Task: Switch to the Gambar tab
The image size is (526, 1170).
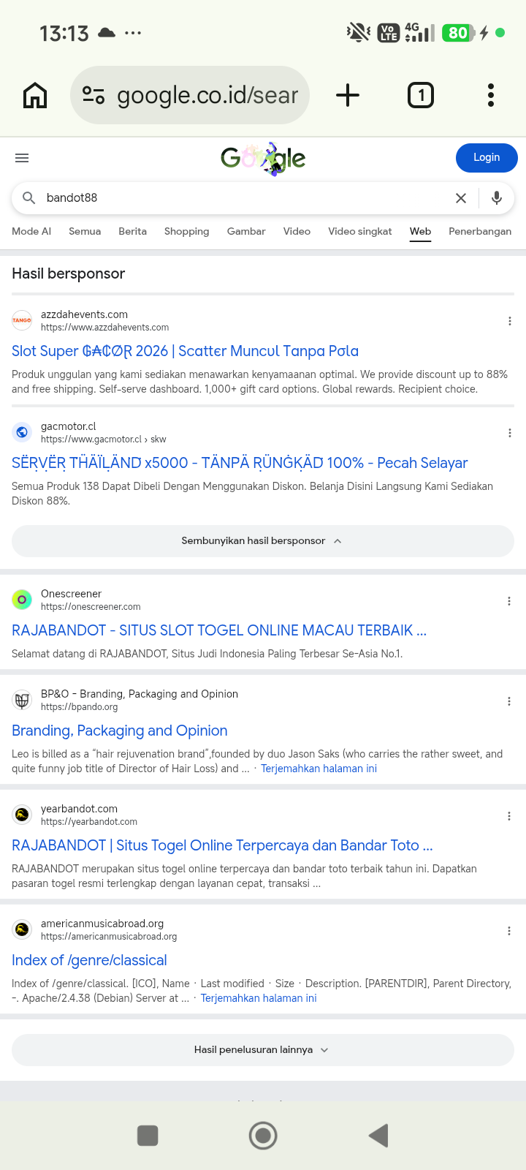Action: point(246,231)
